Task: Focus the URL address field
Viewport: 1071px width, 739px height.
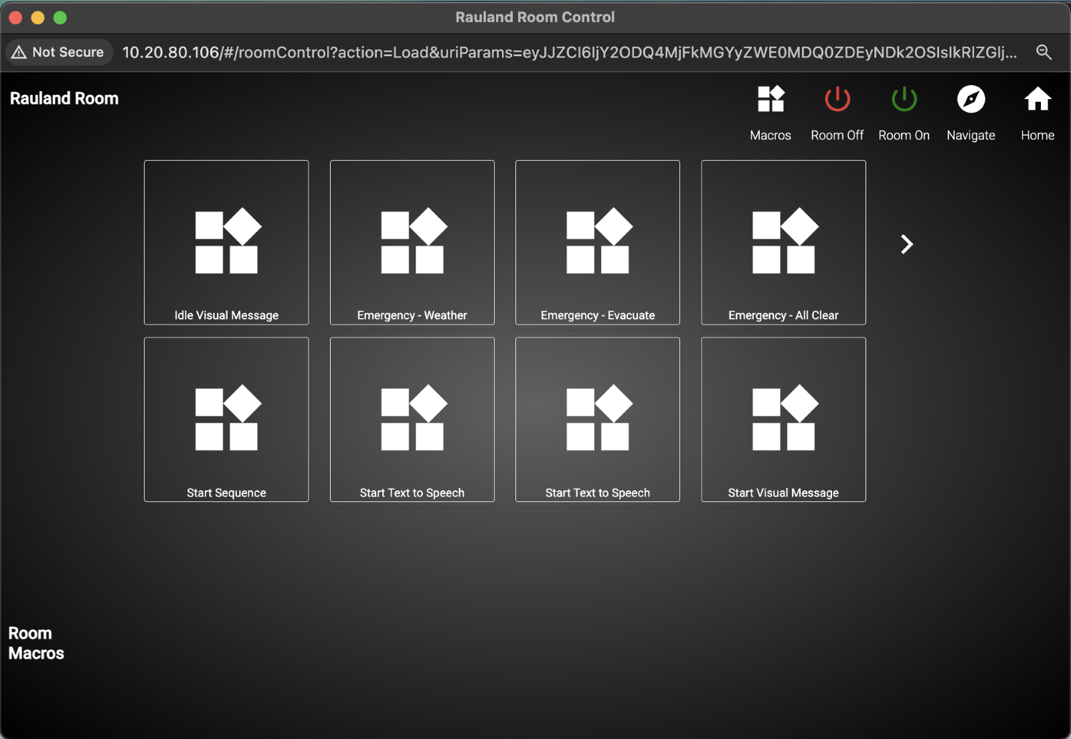Action: tap(569, 52)
